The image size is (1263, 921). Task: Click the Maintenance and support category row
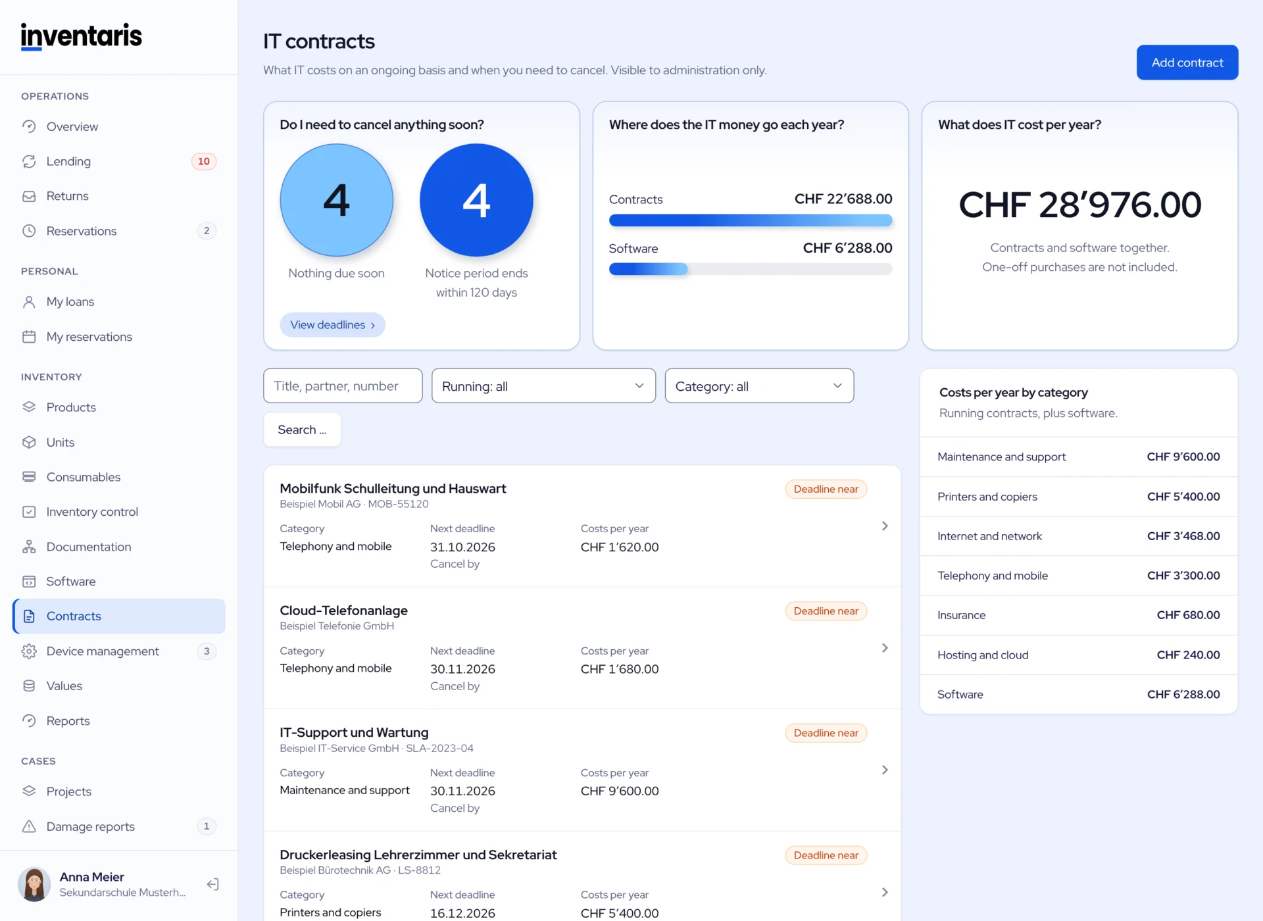[1079, 457]
